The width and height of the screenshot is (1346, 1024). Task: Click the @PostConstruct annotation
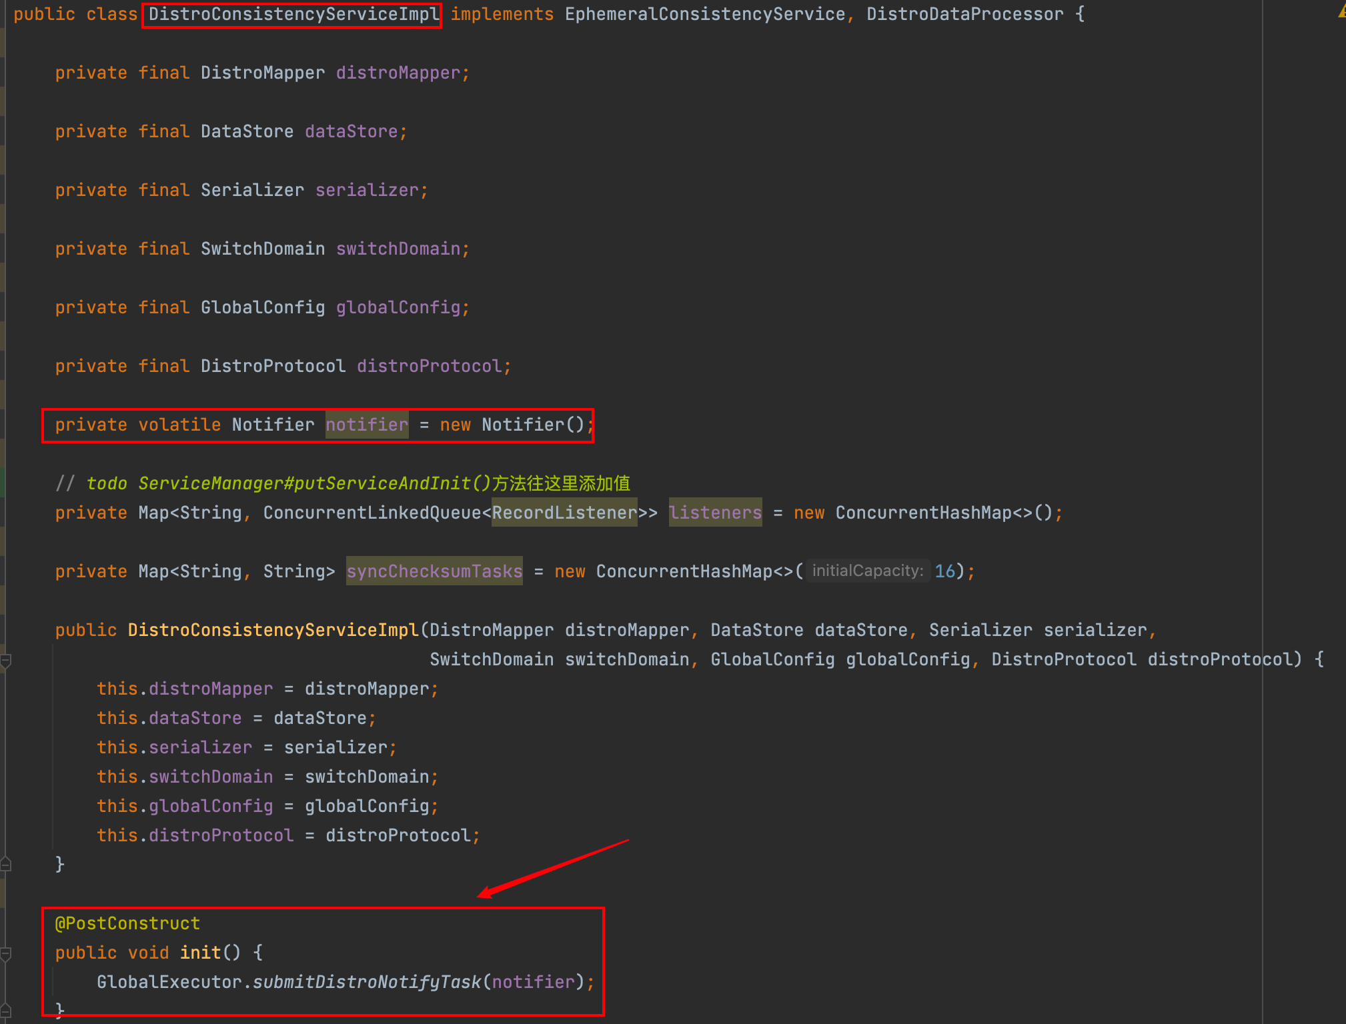(x=127, y=923)
